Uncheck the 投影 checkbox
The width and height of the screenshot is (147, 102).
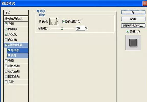click(x=6, y=24)
